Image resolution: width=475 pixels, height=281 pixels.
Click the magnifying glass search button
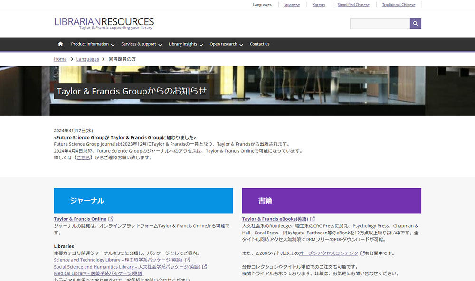(x=415, y=24)
